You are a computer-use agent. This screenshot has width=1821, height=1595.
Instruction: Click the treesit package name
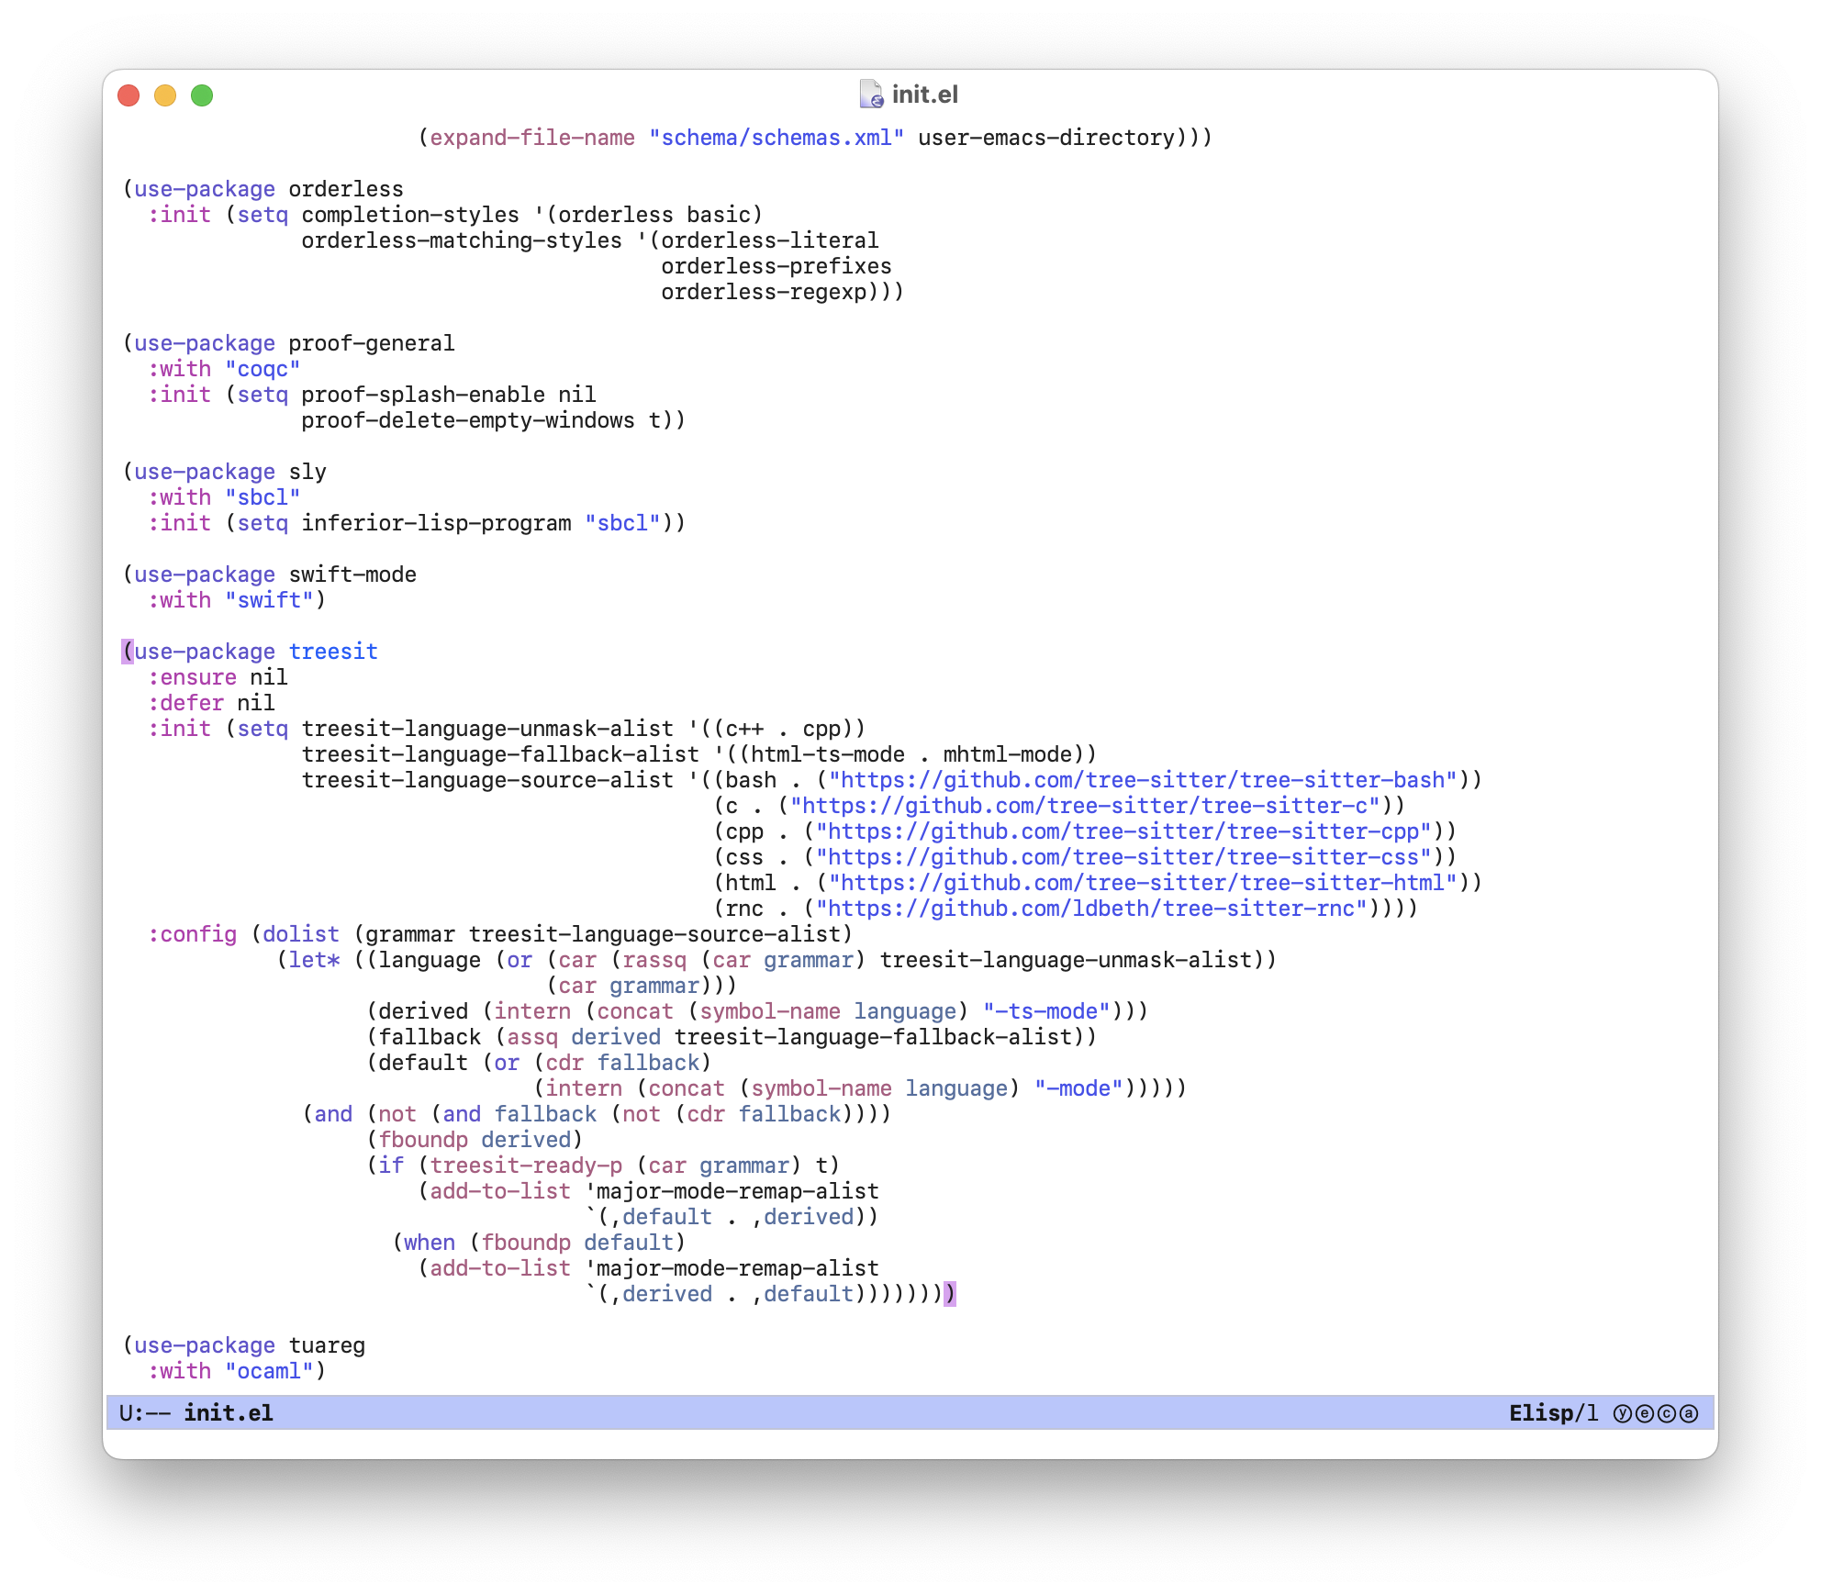click(x=333, y=652)
